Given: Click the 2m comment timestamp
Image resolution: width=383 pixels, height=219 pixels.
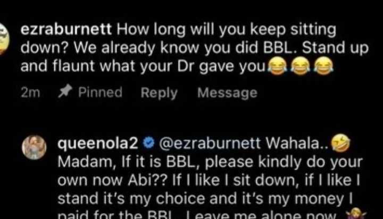Looking at the screenshot, I should tap(30, 92).
